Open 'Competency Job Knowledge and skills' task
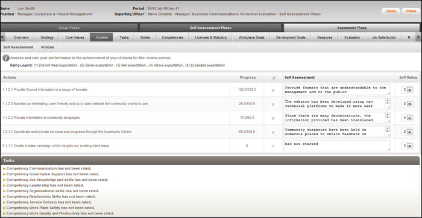The width and height of the screenshot is (422, 218). pos(57,180)
